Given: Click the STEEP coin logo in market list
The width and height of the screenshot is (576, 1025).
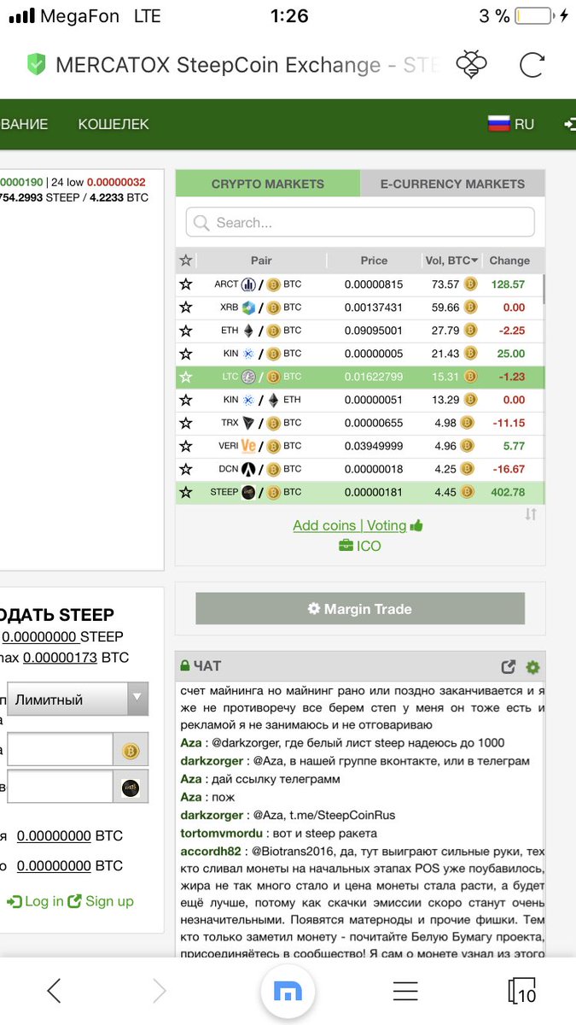Looking at the screenshot, I should click(x=248, y=492).
